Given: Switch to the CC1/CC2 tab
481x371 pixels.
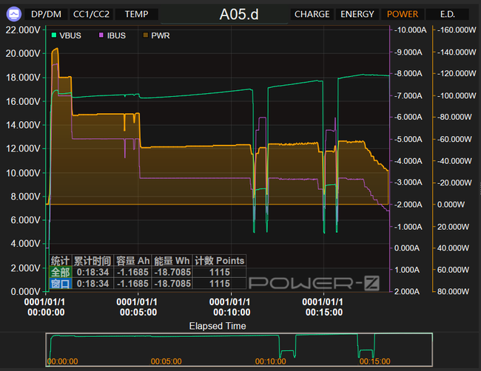Looking at the screenshot, I should tap(91, 14).
